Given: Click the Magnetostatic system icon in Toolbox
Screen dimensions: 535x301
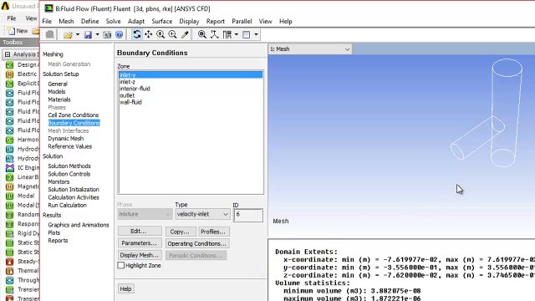Looking at the screenshot, I should click(9, 186).
